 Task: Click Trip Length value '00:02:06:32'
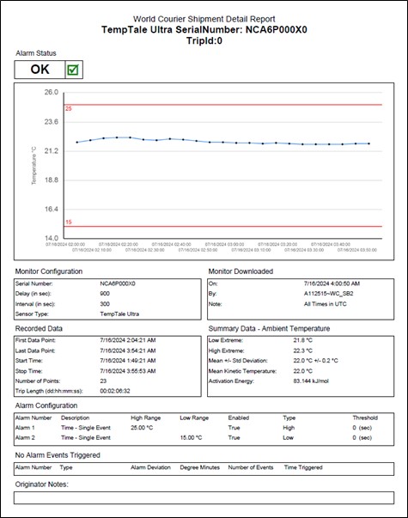(x=115, y=391)
